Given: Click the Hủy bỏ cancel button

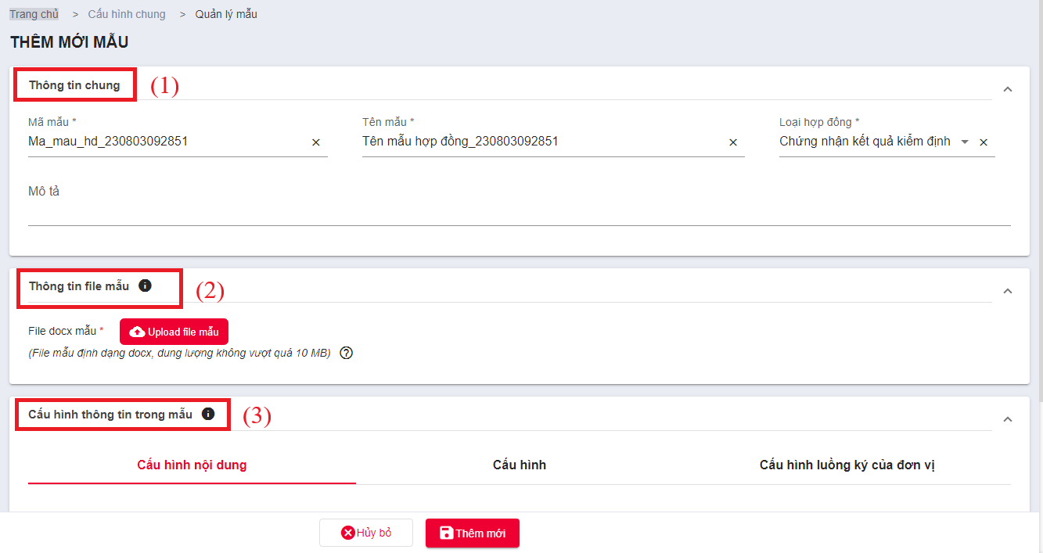Looking at the screenshot, I should pos(366,533).
